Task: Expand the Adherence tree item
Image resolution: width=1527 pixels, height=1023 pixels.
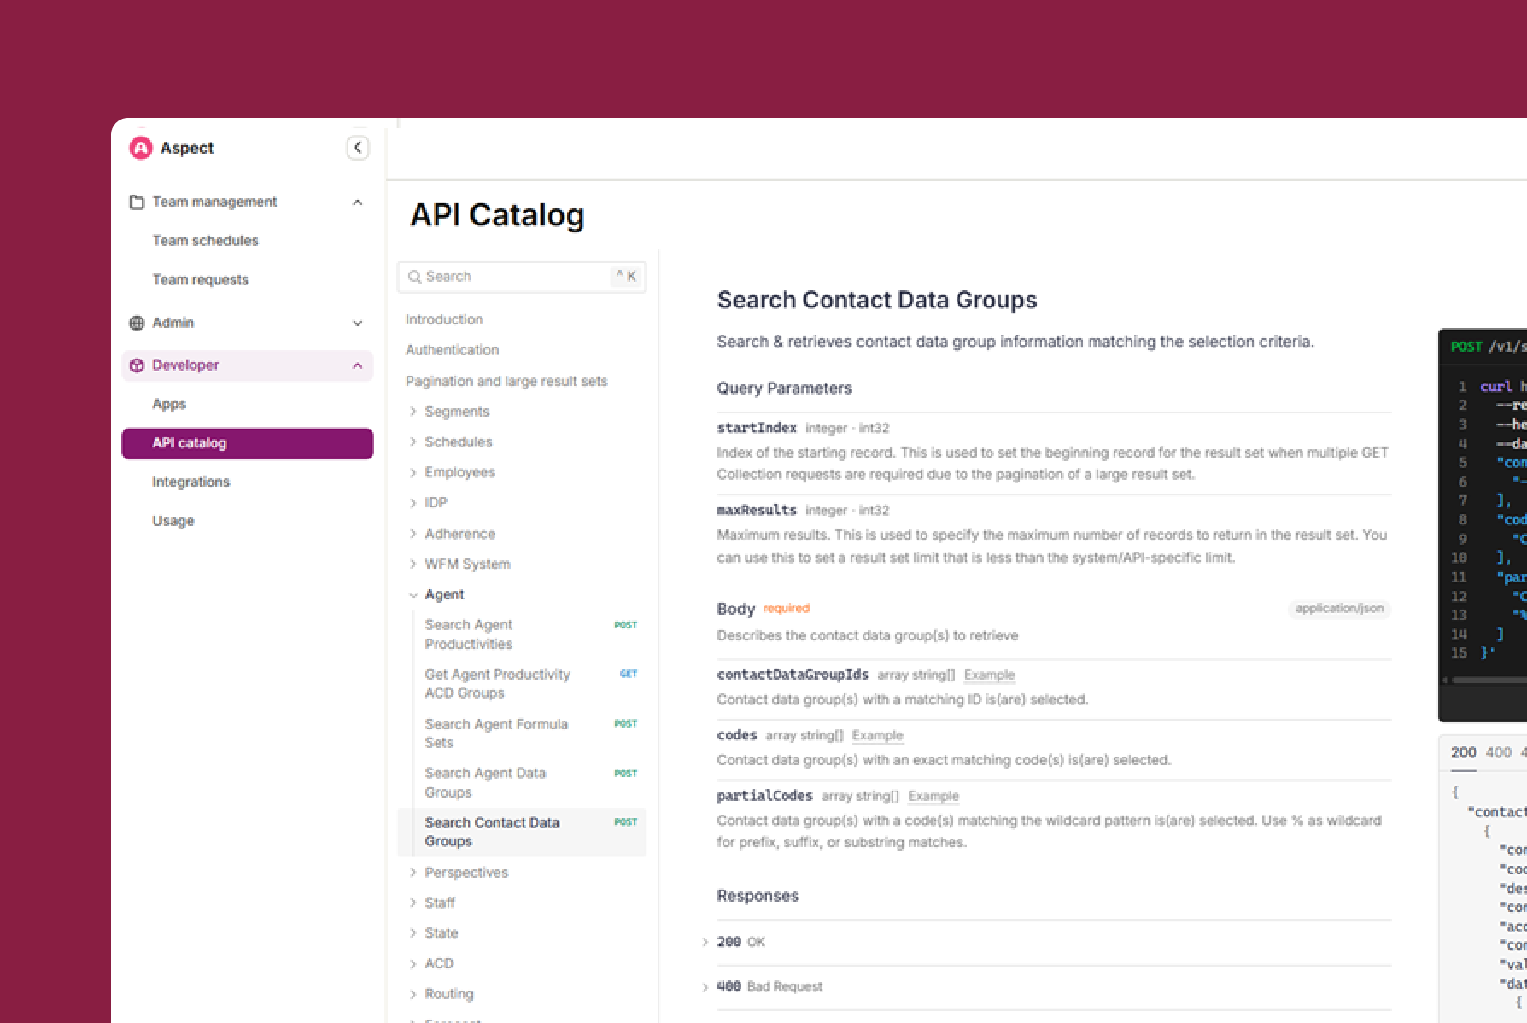Action: pos(413,534)
